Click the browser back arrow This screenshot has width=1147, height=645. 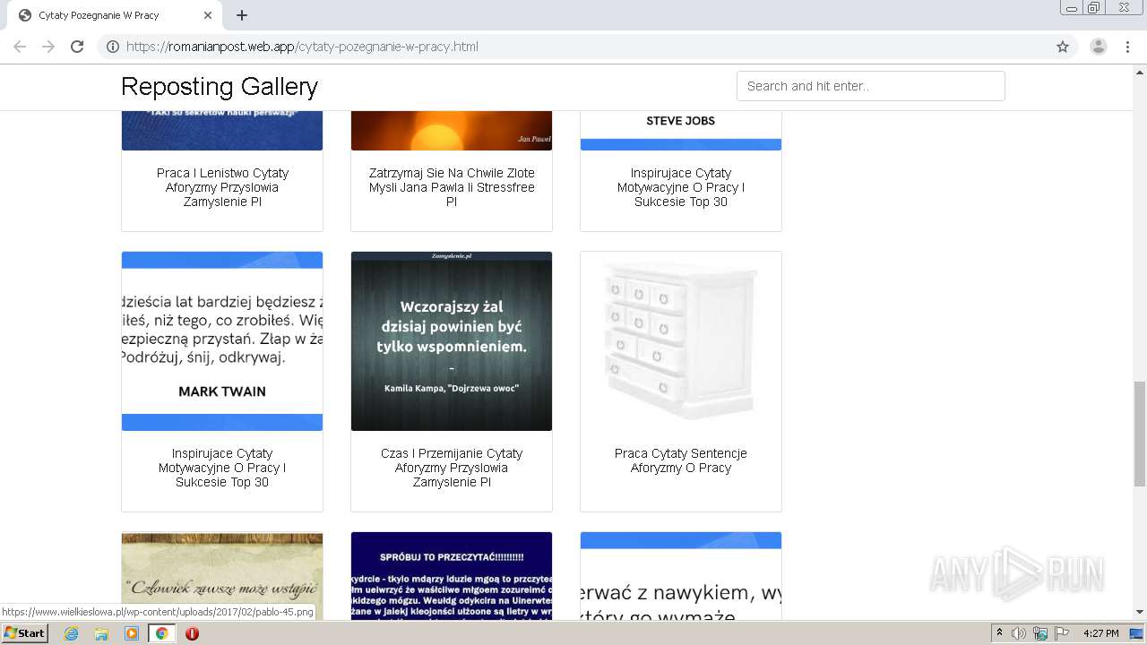click(20, 47)
